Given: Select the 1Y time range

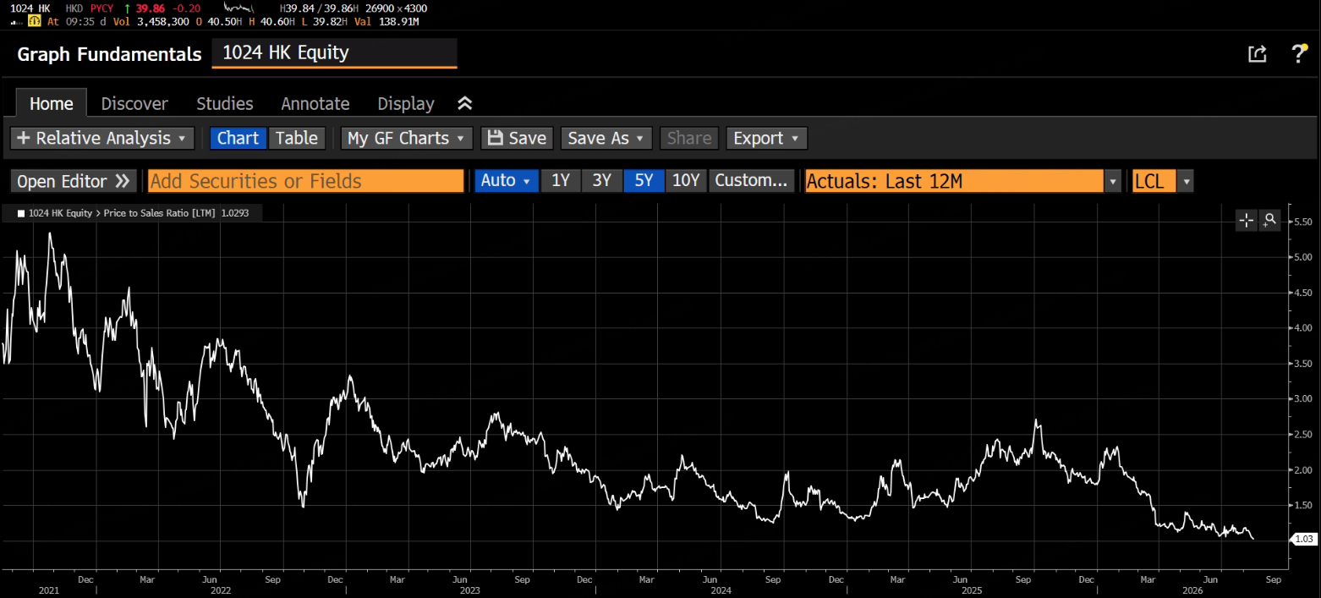Looking at the screenshot, I should point(561,181).
